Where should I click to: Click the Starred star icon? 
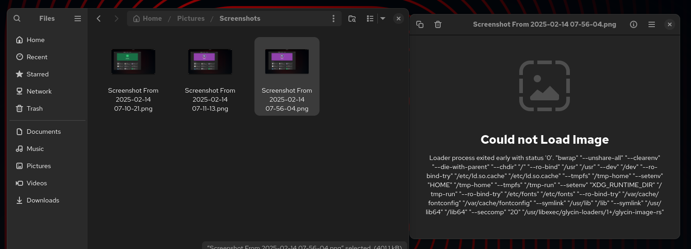[19, 74]
